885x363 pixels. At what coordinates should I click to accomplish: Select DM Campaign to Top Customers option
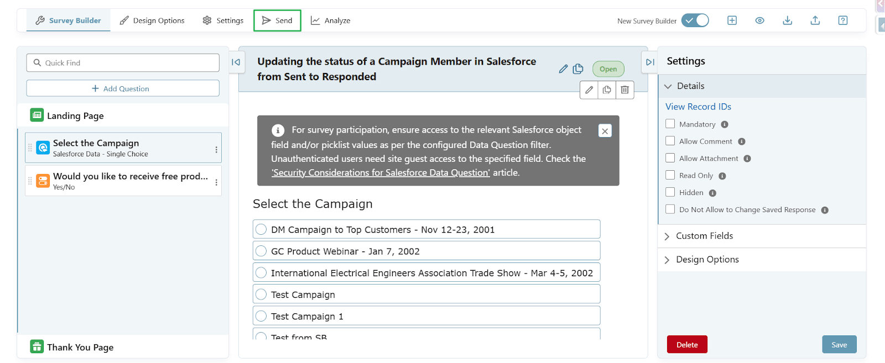pyautogui.click(x=426, y=229)
